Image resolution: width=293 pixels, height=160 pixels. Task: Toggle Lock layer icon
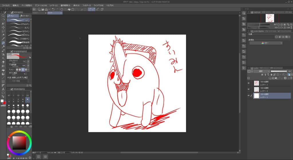coord(272,75)
